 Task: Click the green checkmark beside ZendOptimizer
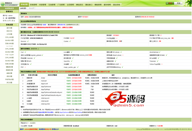[x=160, y=52]
